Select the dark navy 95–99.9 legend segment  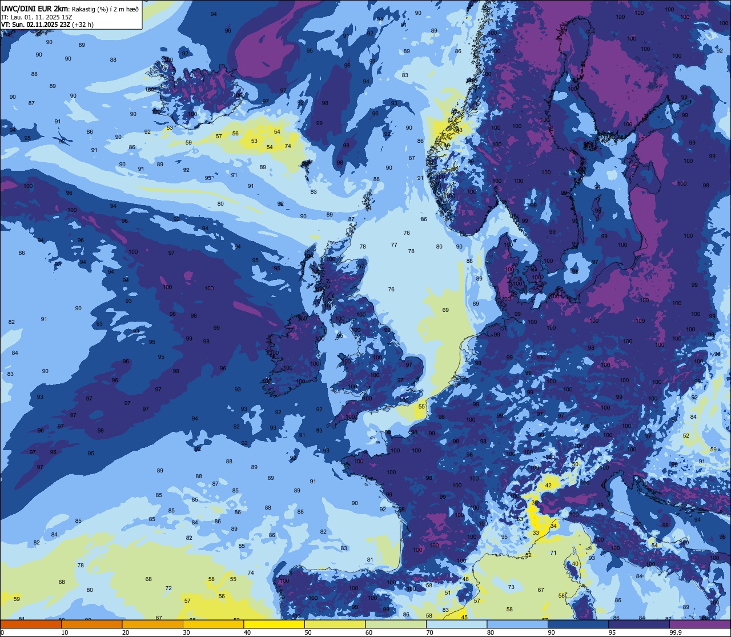[x=639, y=624]
